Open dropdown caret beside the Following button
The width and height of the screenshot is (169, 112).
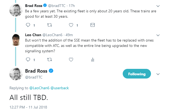point(158,74)
